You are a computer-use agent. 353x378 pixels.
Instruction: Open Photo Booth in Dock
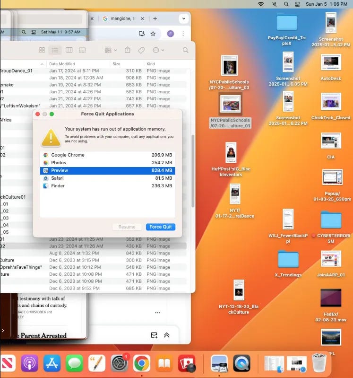187,363
